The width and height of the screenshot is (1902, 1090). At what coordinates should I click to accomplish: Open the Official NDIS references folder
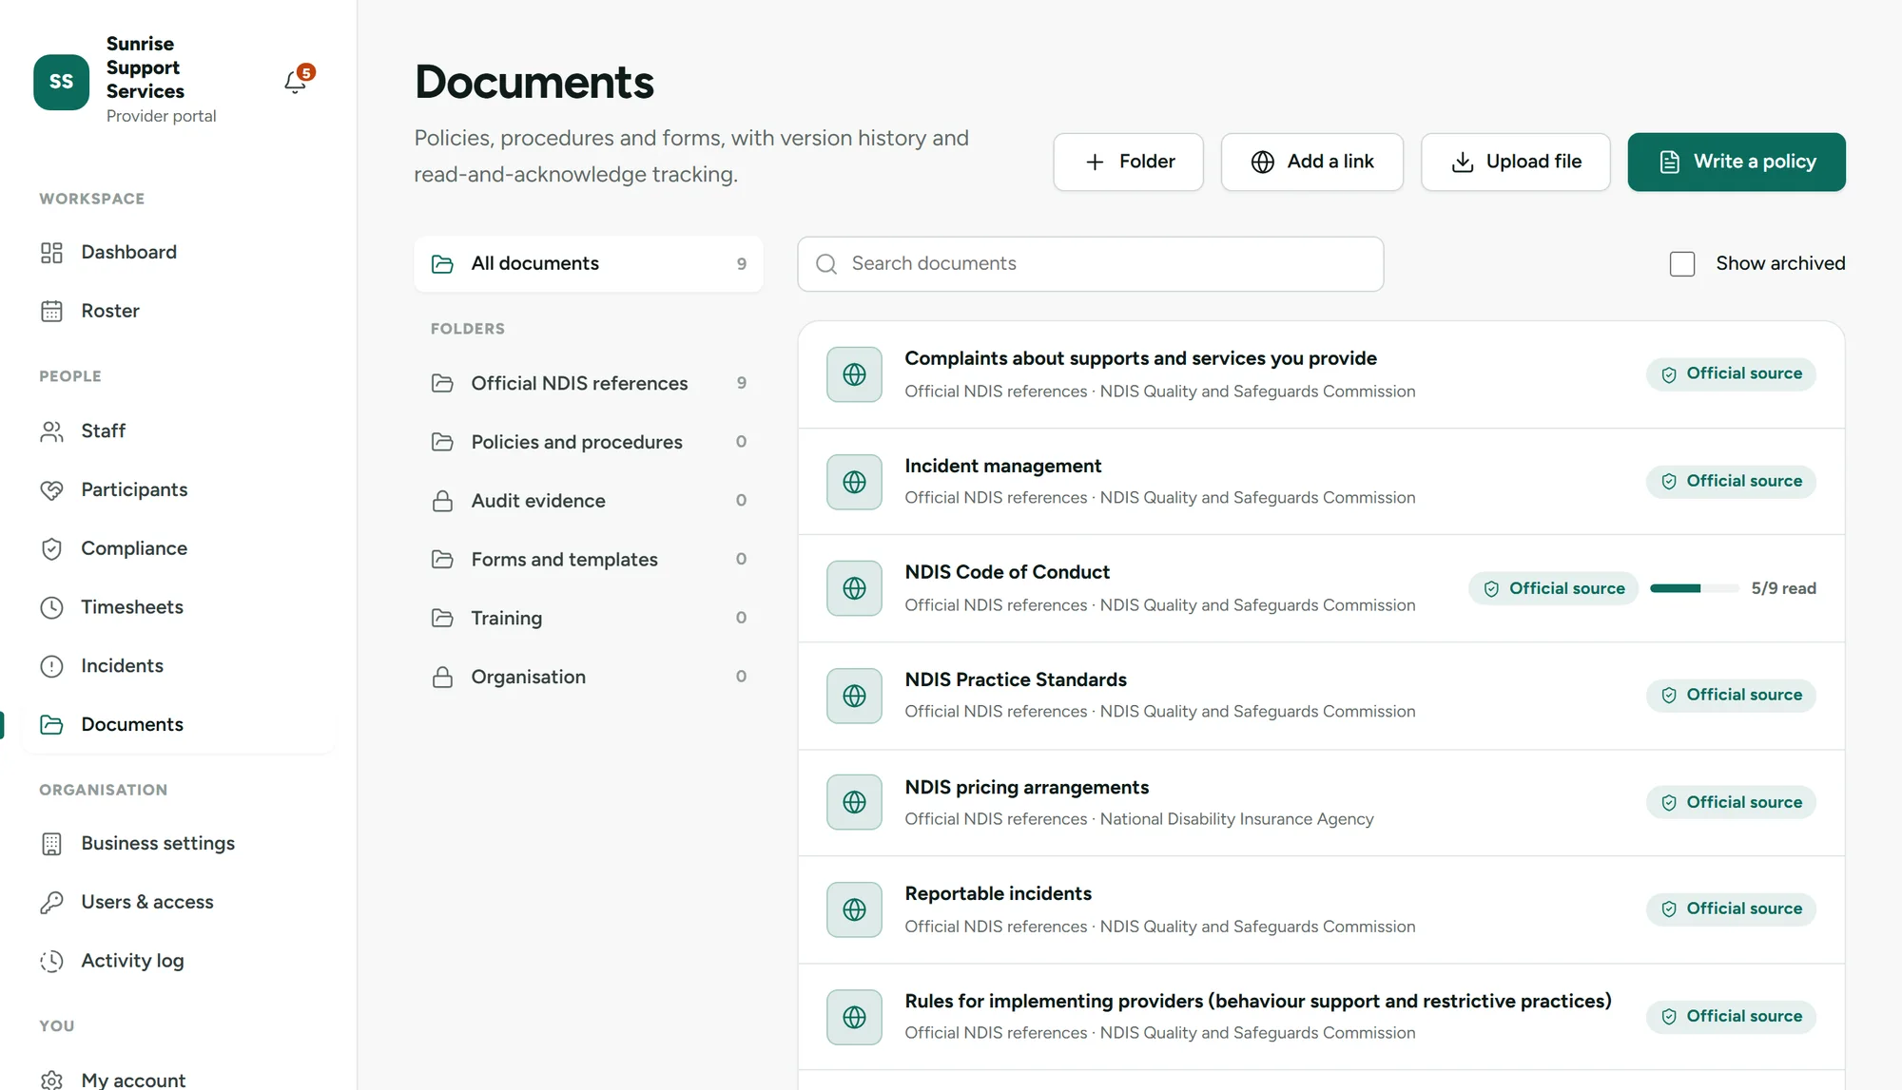(589, 383)
